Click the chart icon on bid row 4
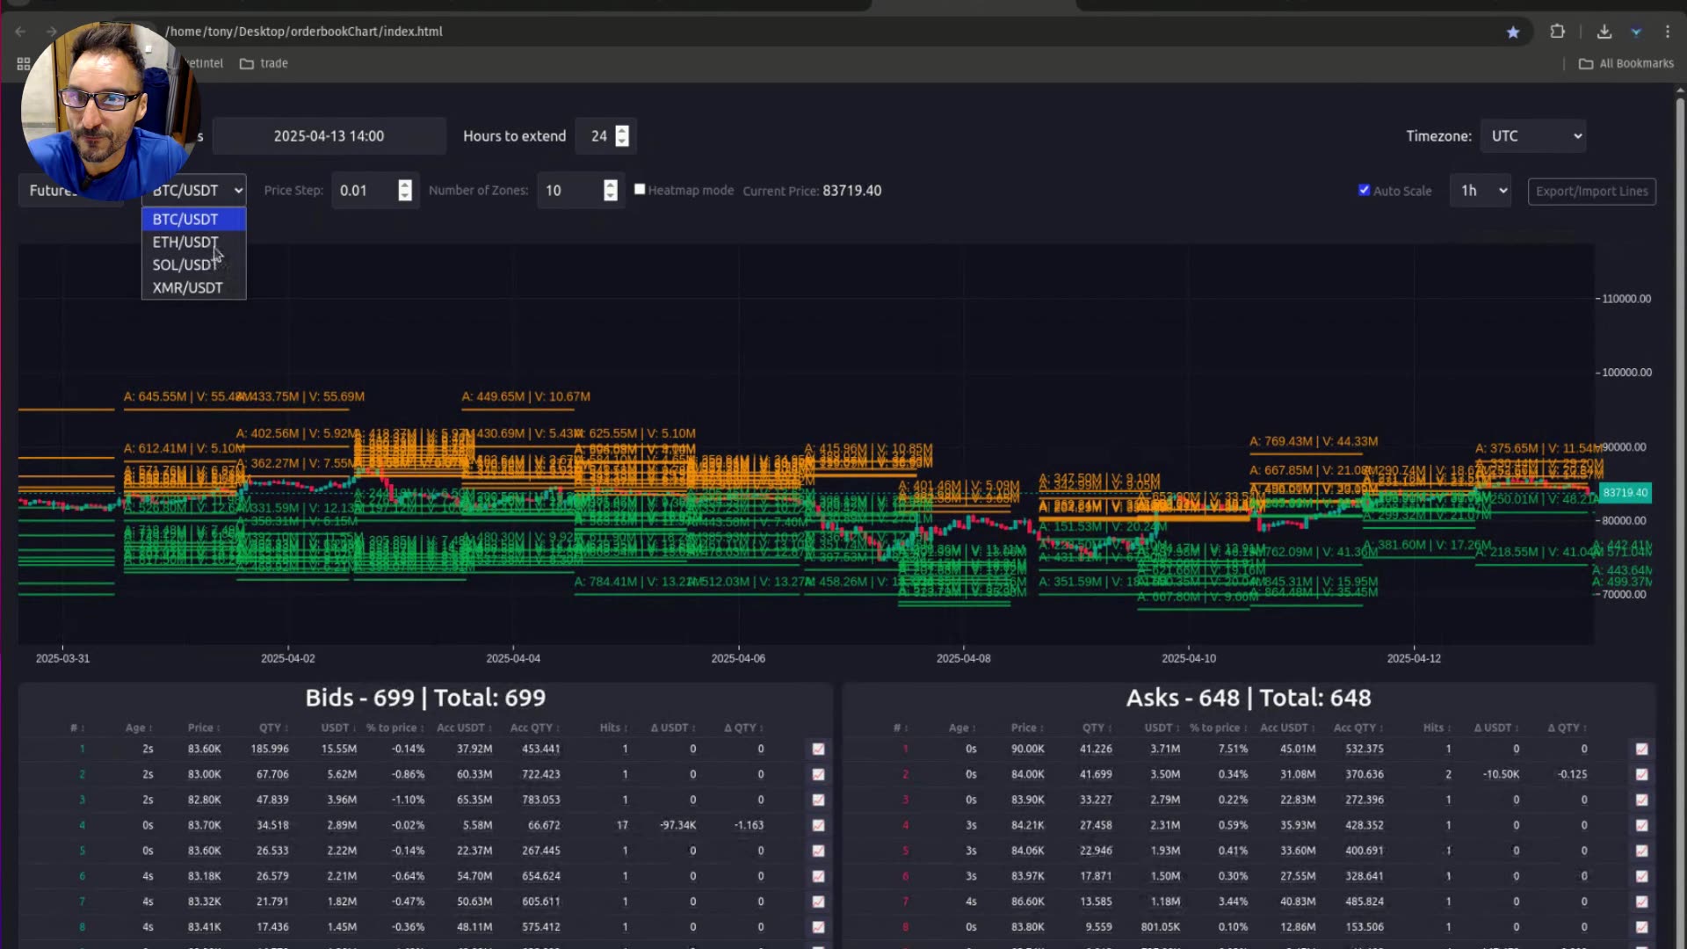This screenshot has width=1687, height=949. pyautogui.click(x=818, y=826)
